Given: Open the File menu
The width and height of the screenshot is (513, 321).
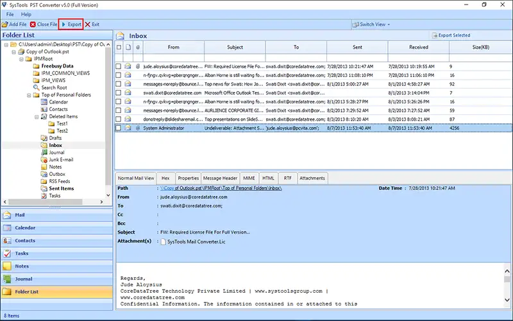Looking at the screenshot, I should 10,14.
